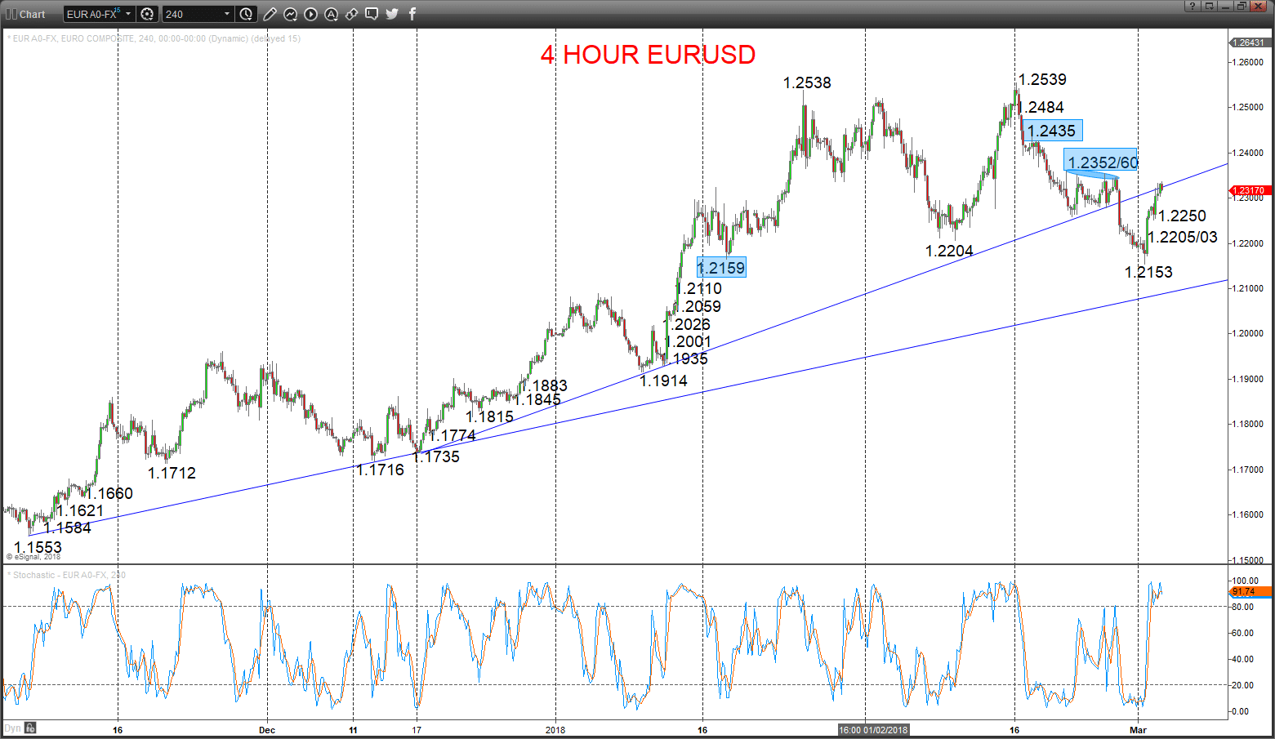Click the 1.2153 low price annotation
The width and height of the screenshot is (1275, 739).
tap(1148, 272)
